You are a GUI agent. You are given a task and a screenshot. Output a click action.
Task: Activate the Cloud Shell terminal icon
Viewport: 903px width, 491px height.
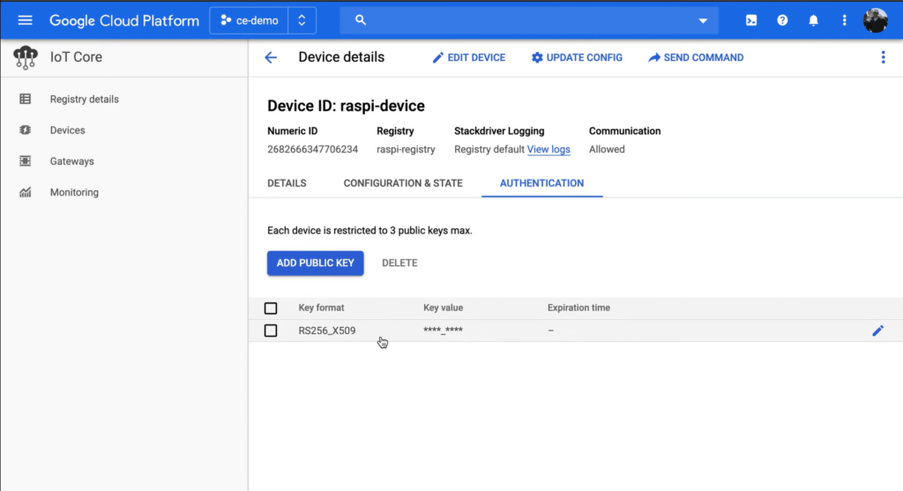(x=751, y=21)
